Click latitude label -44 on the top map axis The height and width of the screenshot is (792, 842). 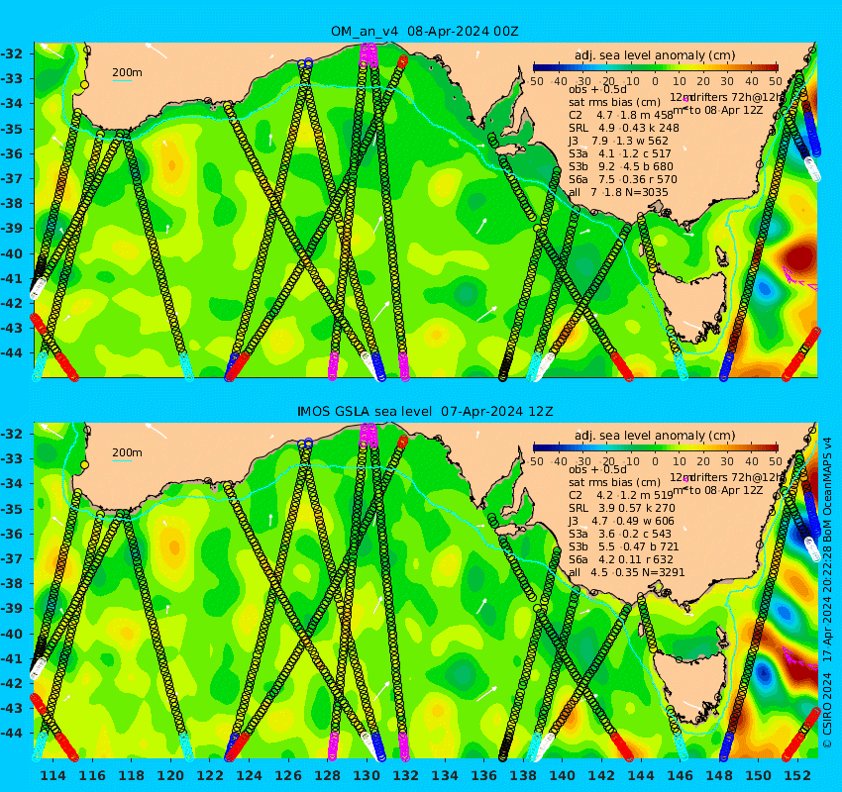(x=12, y=352)
